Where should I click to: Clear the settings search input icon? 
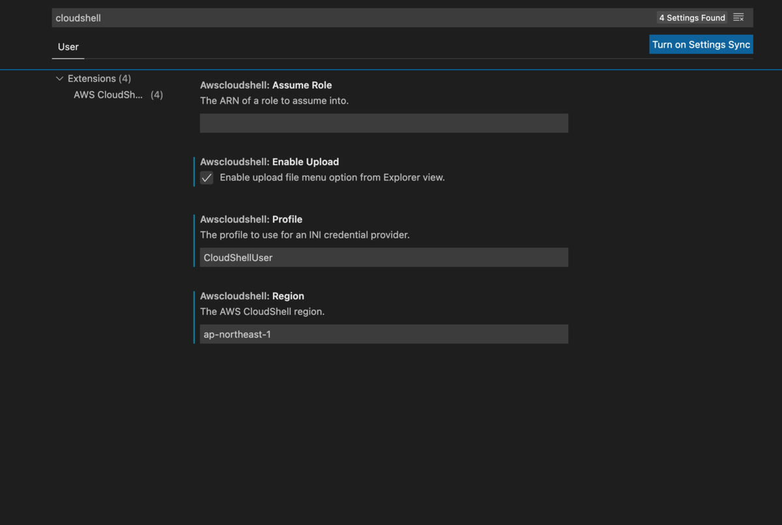click(738, 18)
